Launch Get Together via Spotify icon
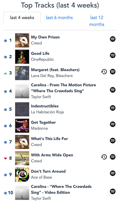120x202 pixels. click(x=113, y=124)
